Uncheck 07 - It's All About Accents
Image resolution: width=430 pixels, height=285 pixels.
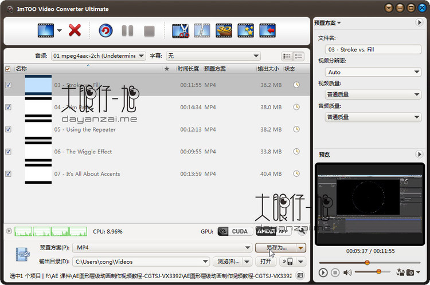(x=8, y=173)
